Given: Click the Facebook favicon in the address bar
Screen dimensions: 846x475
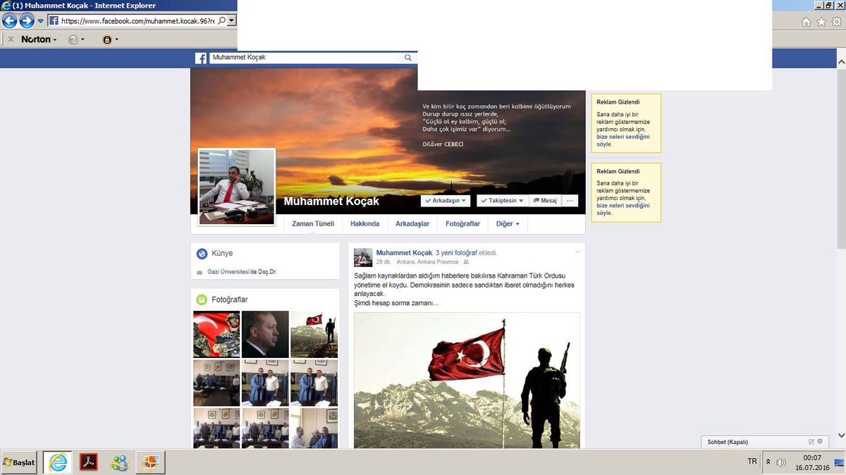Looking at the screenshot, I should tap(54, 20).
